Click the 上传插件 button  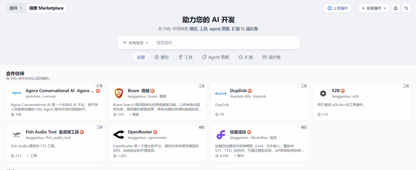[337, 8]
